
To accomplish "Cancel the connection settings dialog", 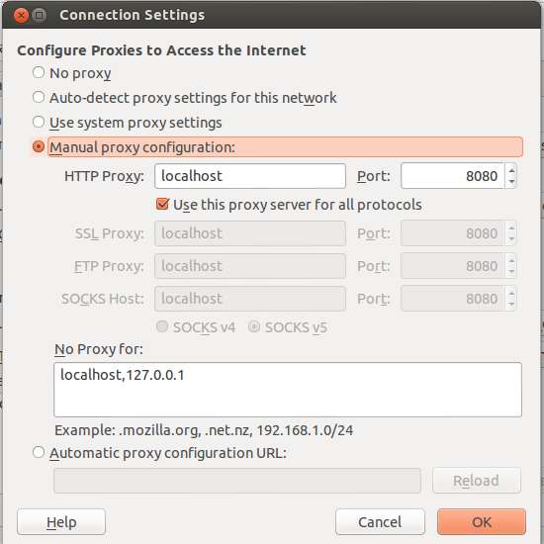I will [380, 522].
